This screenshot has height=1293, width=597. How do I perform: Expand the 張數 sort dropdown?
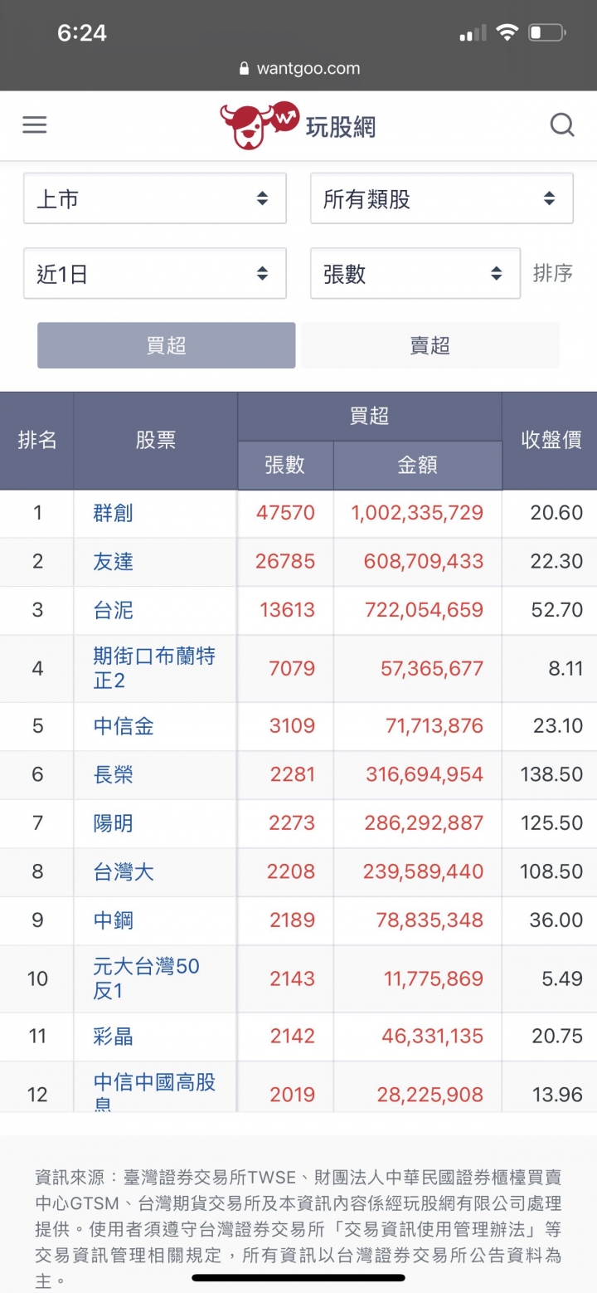(415, 273)
